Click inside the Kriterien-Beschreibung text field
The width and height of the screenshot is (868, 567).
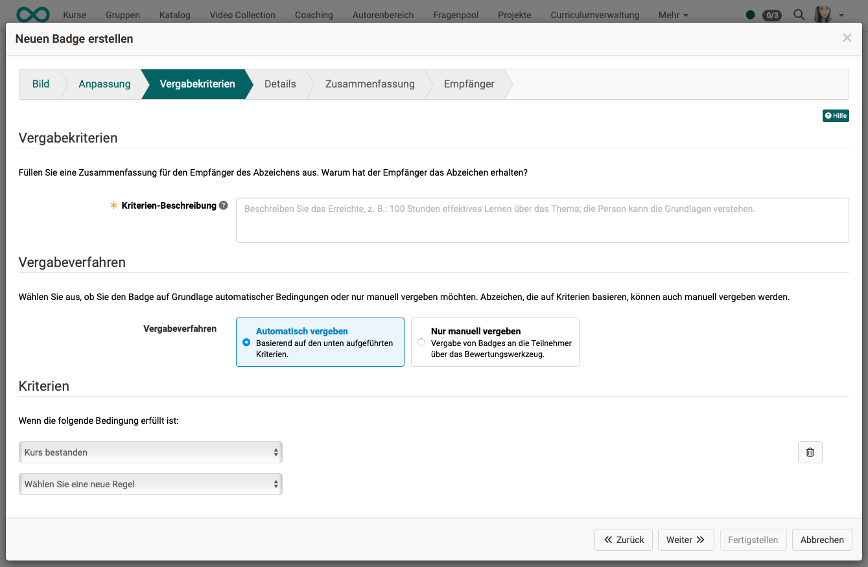coord(543,220)
